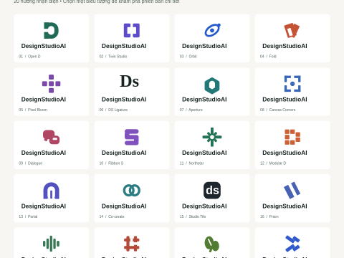Click the "05 / Pixel Bloom" label
Image resolution: width=344 pixels, height=258 pixels.
coord(33,110)
